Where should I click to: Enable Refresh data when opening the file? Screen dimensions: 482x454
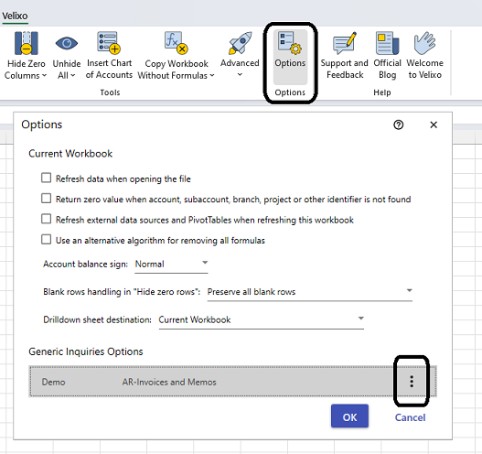46,178
